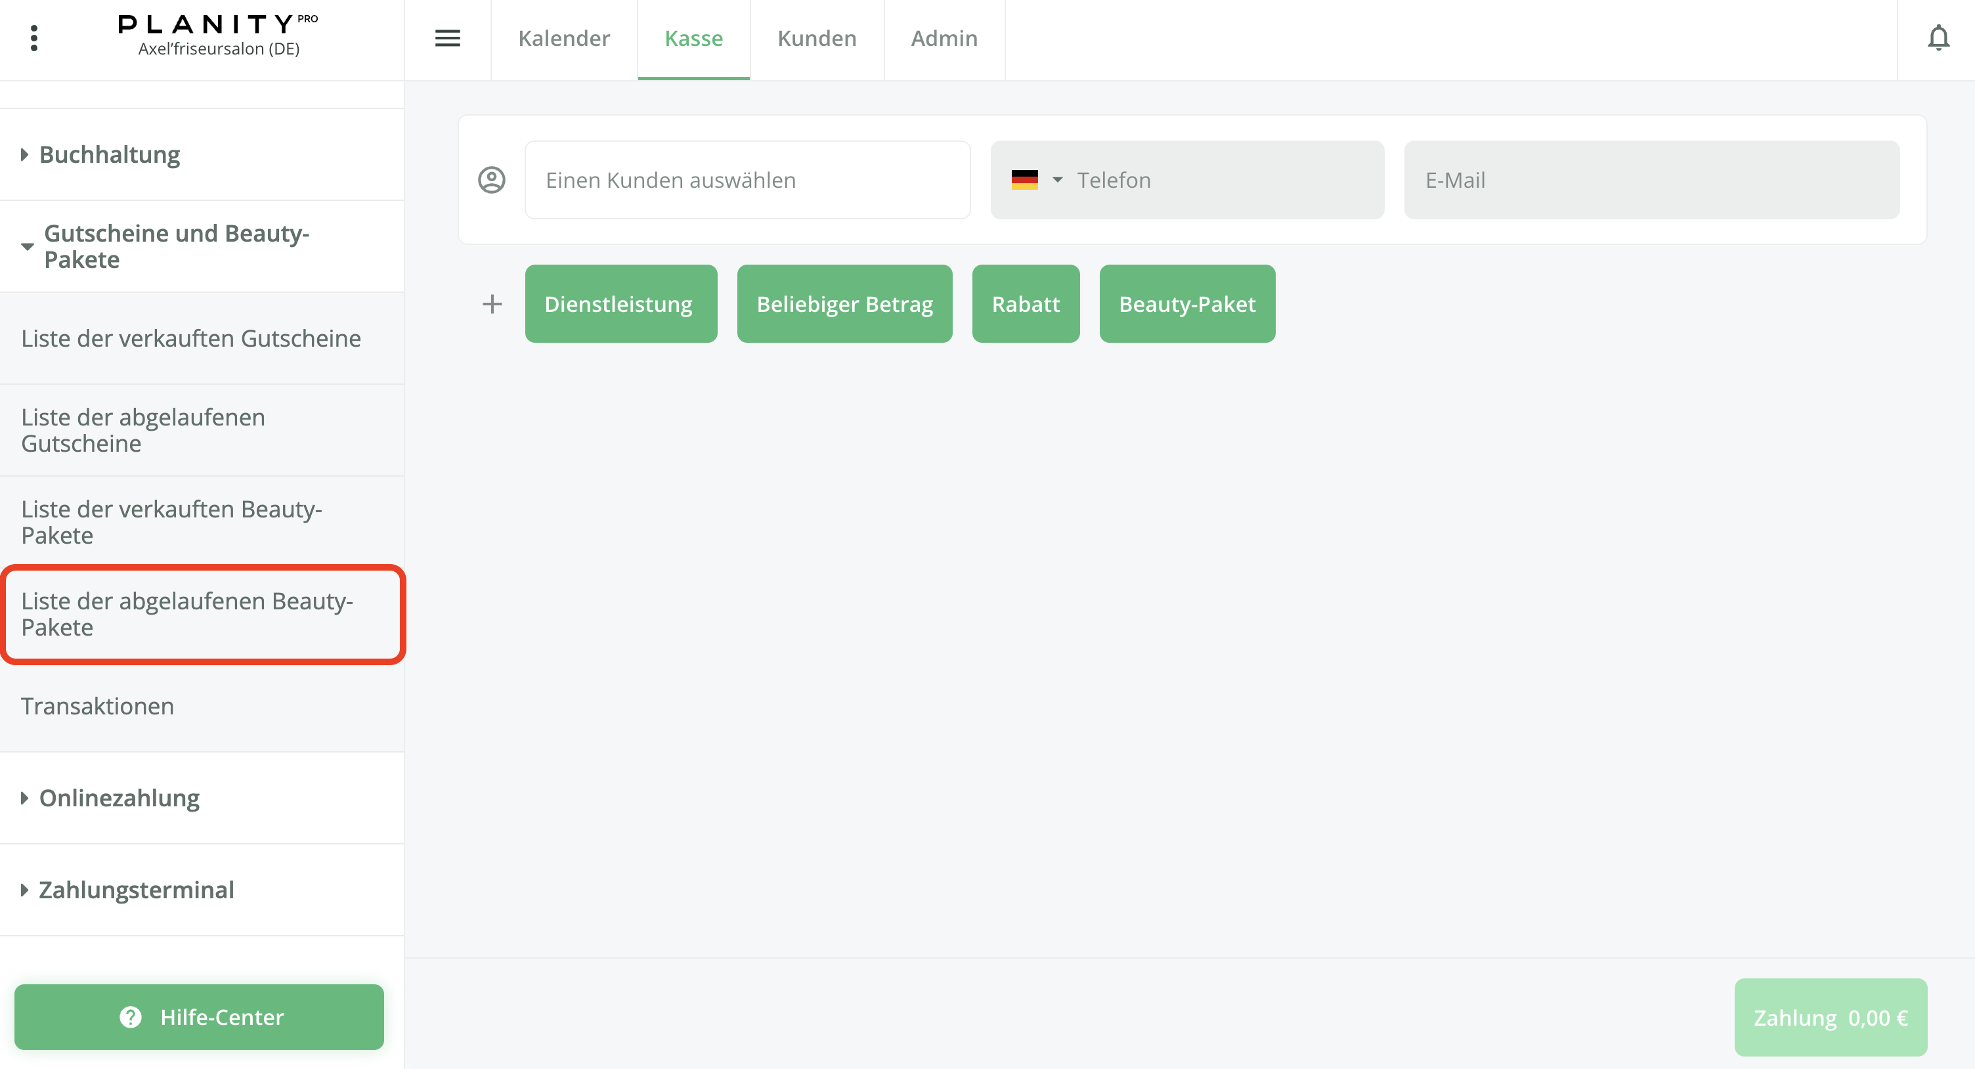Open the Hilfe-Center
Screen dimensions: 1975x1069
[x=200, y=1017]
